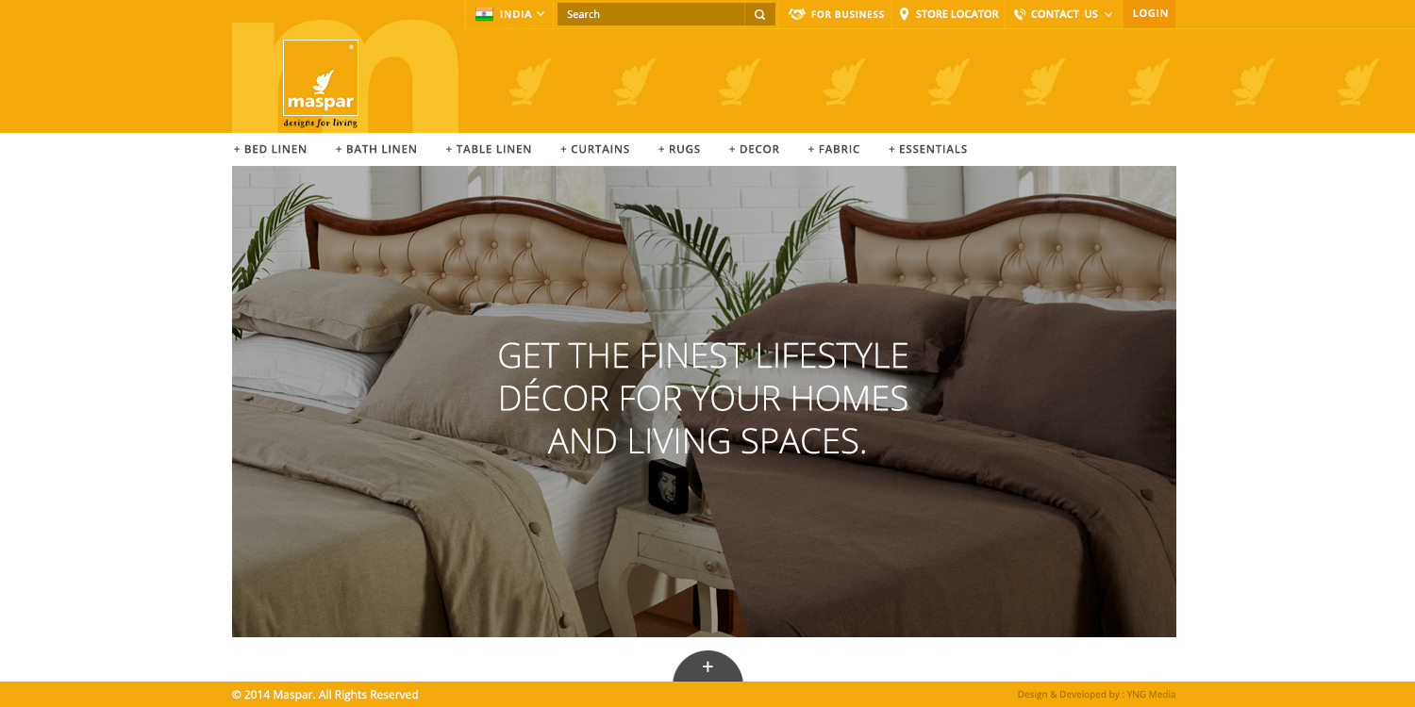
Task: Open the Decor menu
Action: point(755,149)
